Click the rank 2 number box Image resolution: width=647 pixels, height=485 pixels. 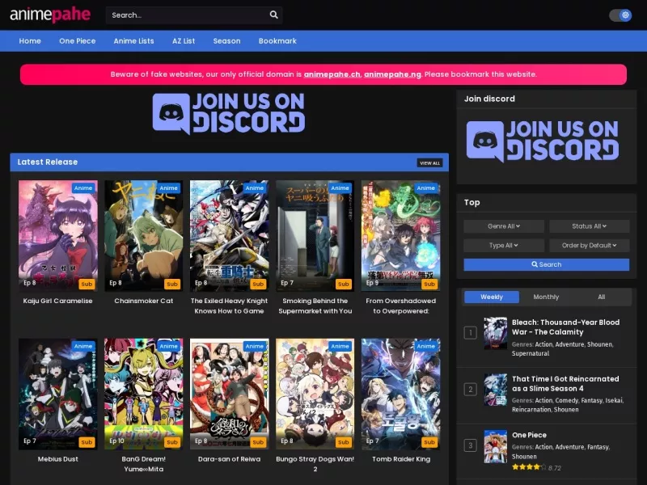coord(471,390)
